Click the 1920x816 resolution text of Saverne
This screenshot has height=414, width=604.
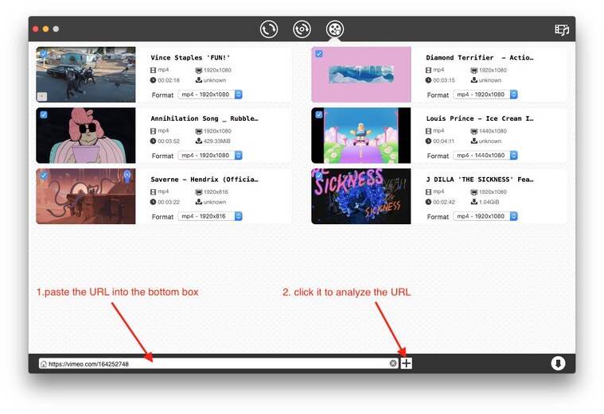(x=216, y=192)
